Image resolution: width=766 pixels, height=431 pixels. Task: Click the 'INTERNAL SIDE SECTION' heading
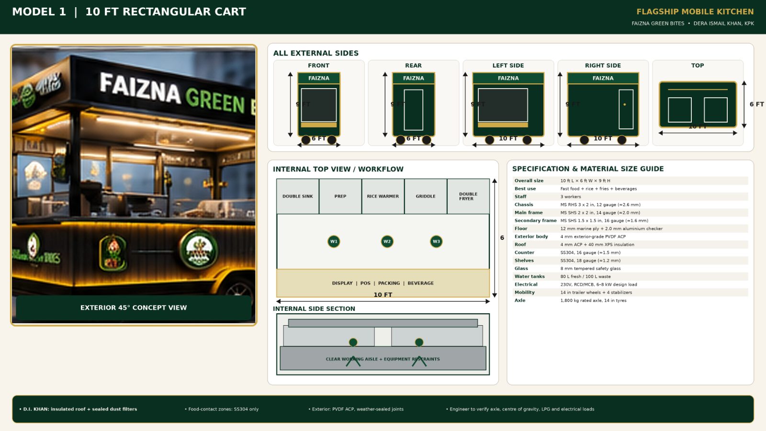(x=314, y=309)
